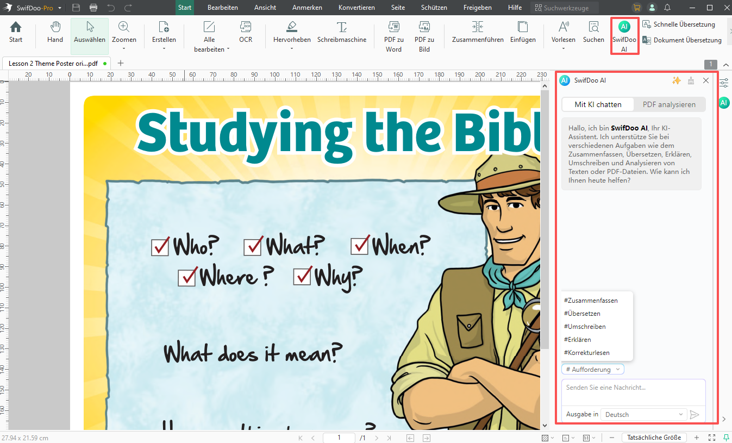The image size is (732, 443).
Task: Open the Ausgabe in Deutsch language dropdown
Action: 643,415
